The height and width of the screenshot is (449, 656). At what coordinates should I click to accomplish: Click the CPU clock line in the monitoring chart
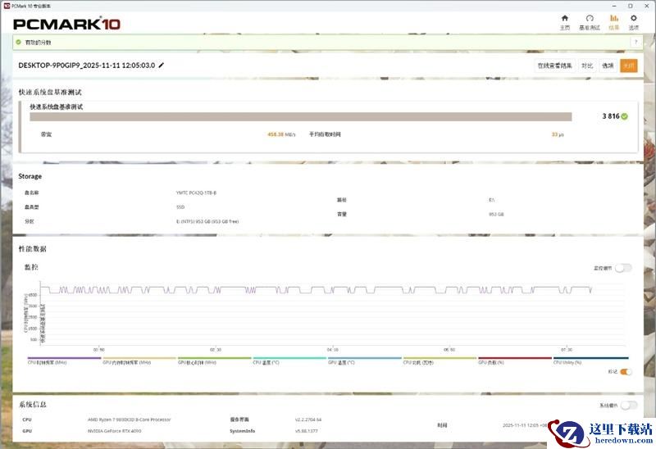(x=316, y=289)
